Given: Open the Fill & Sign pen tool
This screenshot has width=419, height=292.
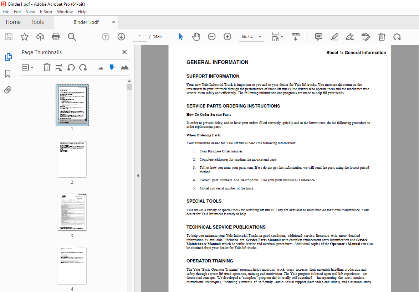Looking at the screenshot, I should coord(350,37).
